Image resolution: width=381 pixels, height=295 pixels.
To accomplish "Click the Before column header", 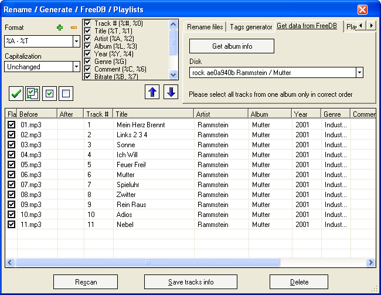I will [37, 114].
